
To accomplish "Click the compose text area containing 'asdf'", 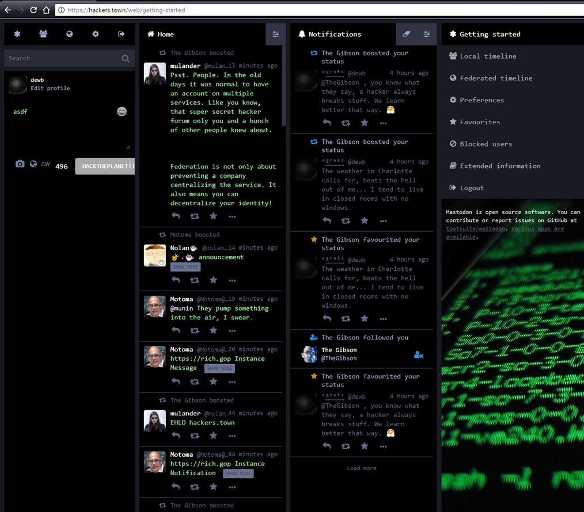I will (x=69, y=127).
